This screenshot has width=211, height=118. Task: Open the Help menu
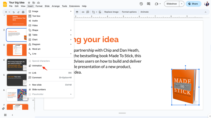[84, 6]
